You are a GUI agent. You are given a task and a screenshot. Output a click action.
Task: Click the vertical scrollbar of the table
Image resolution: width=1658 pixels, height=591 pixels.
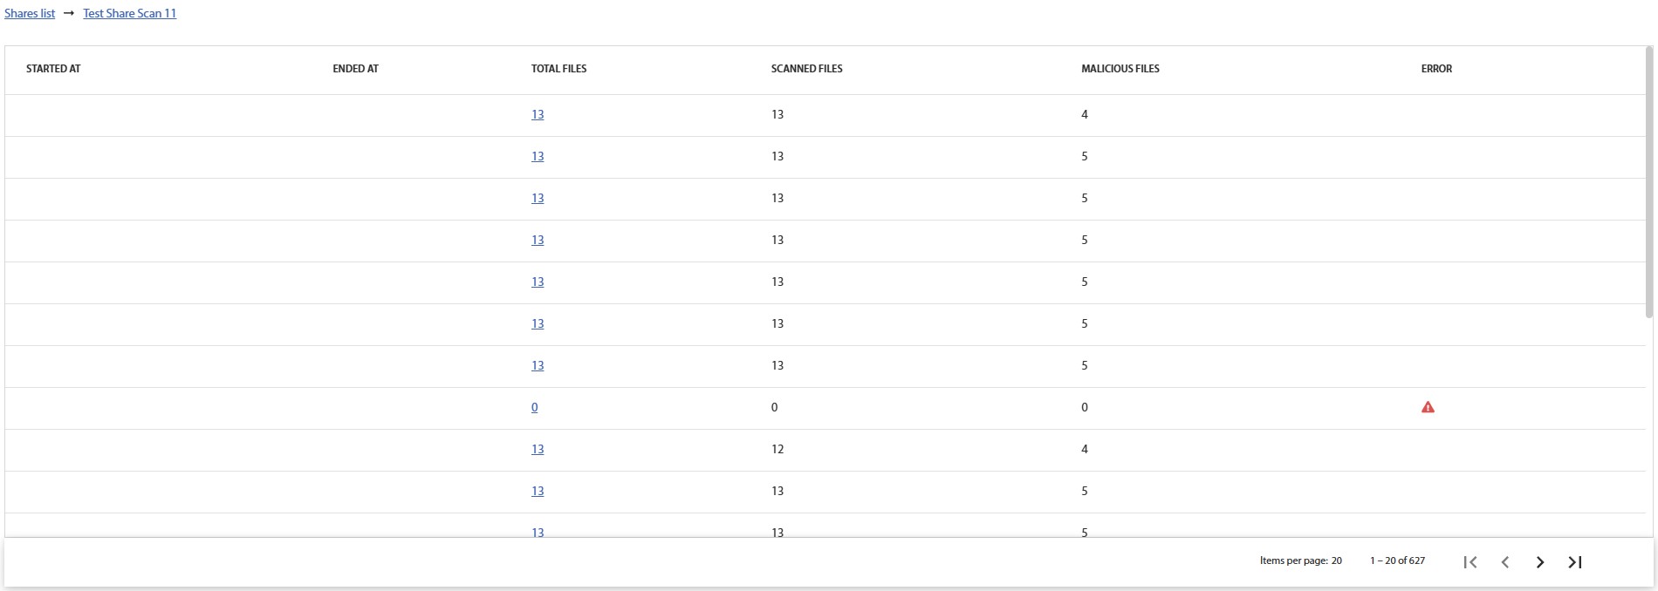point(1649,183)
